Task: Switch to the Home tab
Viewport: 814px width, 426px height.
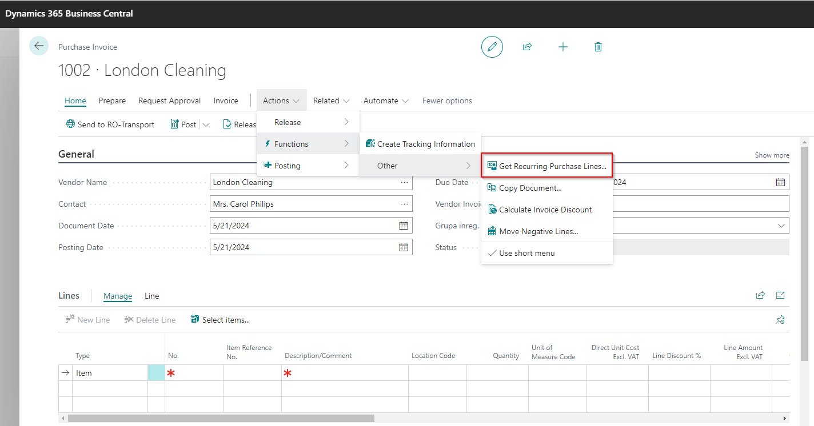Action: (75, 101)
